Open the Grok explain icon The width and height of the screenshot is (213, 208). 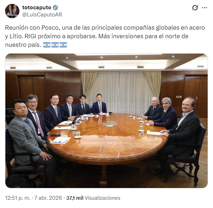click(x=195, y=8)
